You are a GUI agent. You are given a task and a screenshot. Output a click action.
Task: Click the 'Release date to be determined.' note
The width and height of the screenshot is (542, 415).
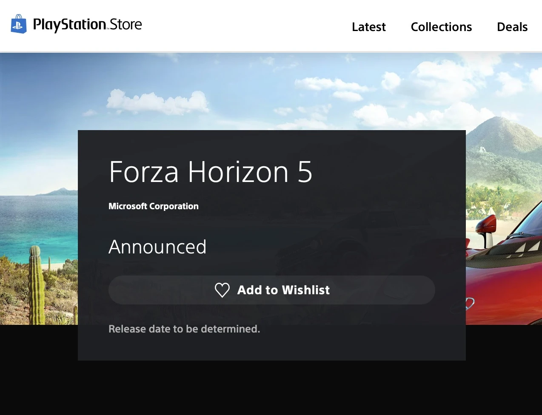[184, 329]
